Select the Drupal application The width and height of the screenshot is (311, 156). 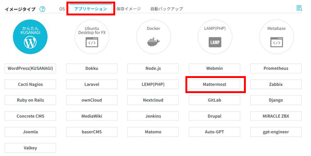[x=214, y=116]
